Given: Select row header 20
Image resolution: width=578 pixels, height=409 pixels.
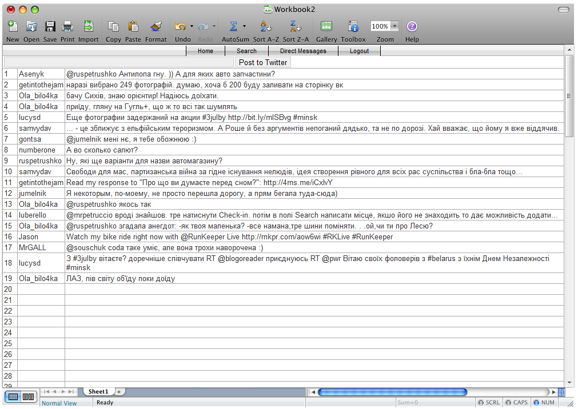Looking at the screenshot, I should pos(10,289).
